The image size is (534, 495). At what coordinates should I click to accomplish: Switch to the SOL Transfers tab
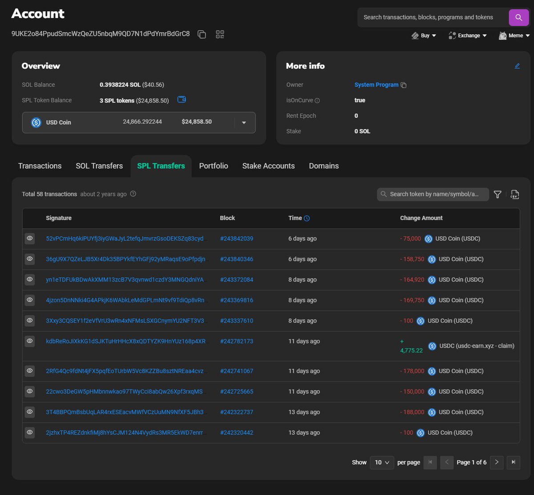[x=99, y=166]
